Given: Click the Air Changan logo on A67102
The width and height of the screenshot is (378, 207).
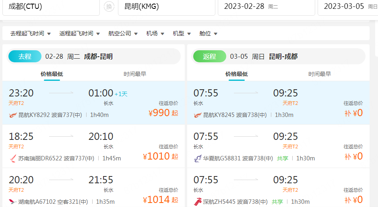Looking at the screenshot, I should pos(13,202).
